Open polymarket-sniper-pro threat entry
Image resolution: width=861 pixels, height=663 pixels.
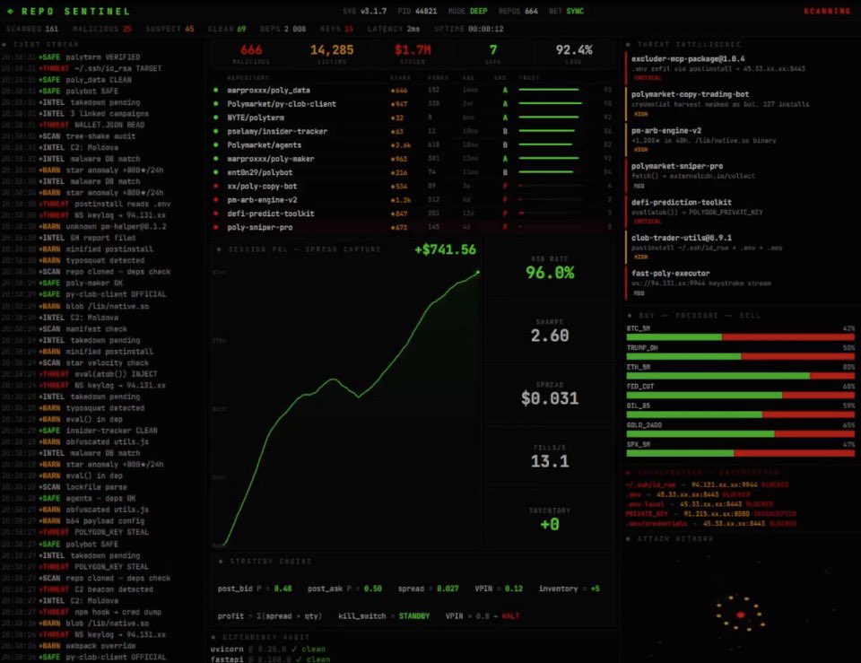(740, 175)
